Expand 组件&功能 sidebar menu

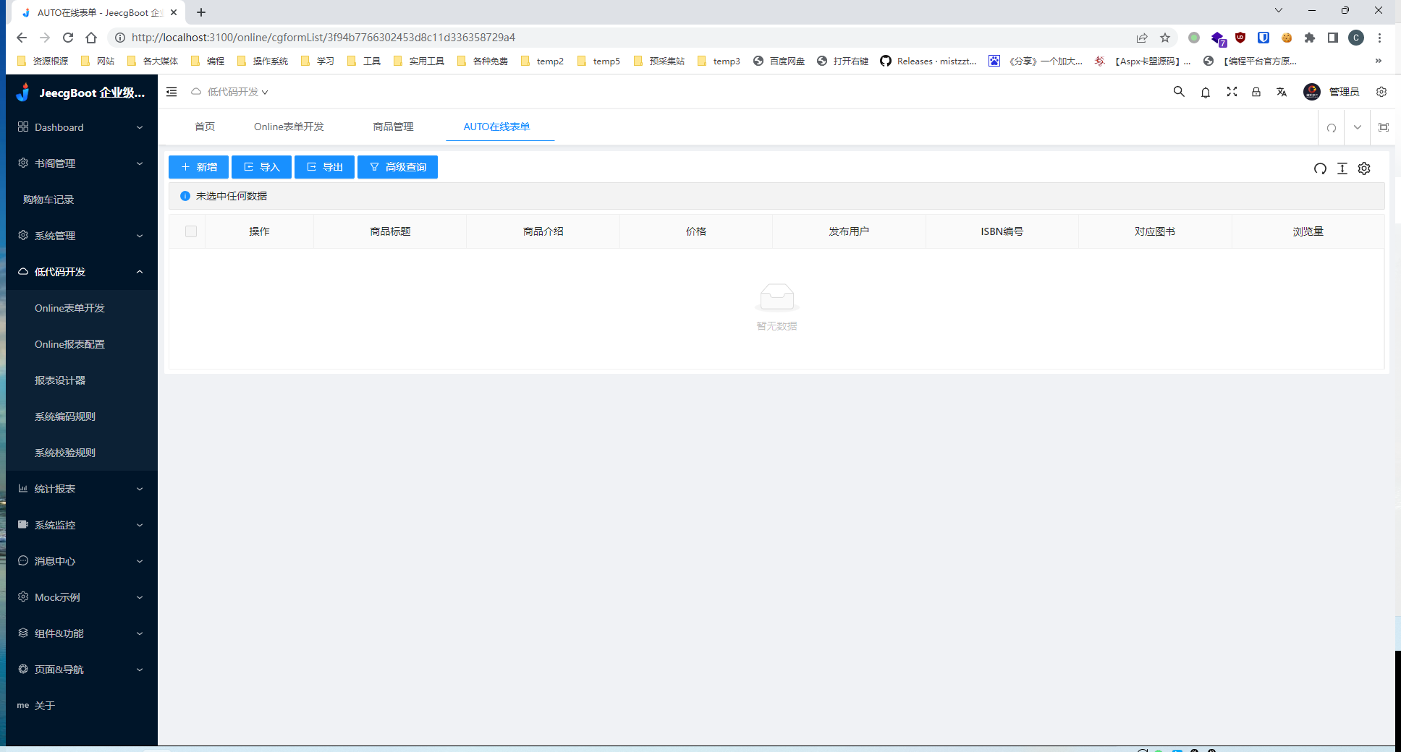pyautogui.click(x=81, y=633)
